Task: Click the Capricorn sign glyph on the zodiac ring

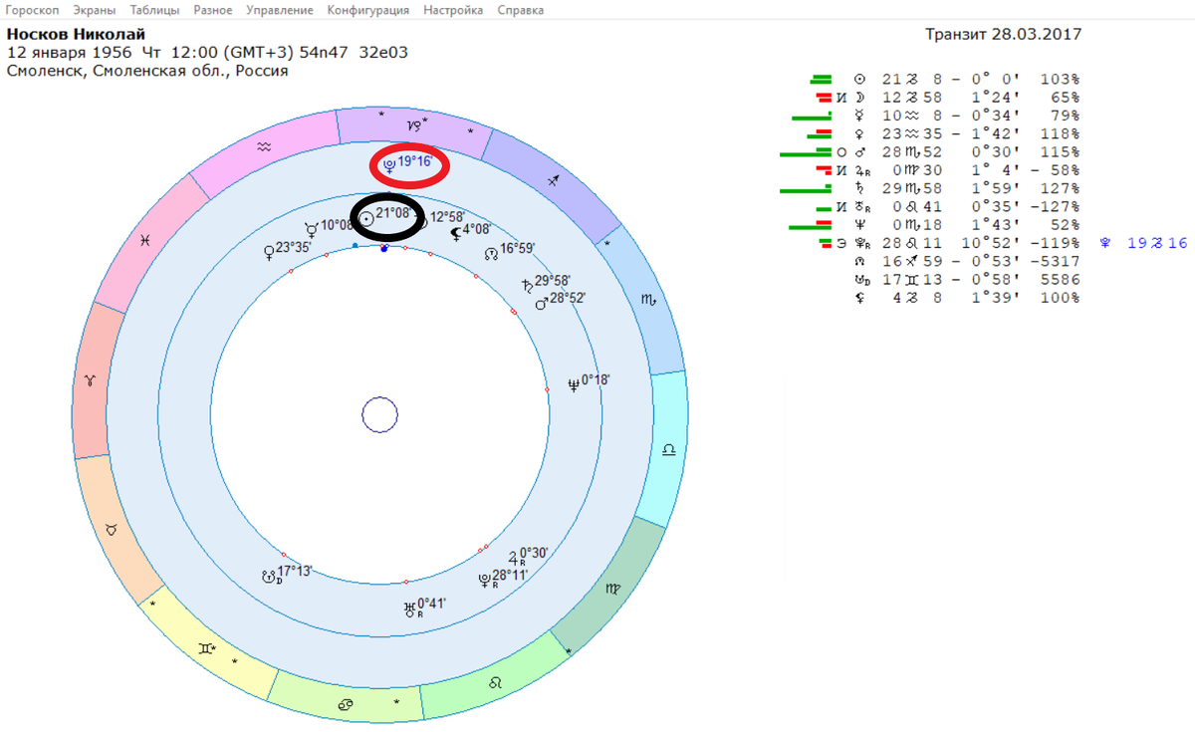Action: tap(414, 126)
